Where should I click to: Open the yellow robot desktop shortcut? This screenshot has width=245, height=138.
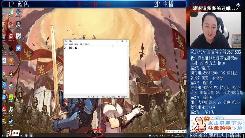point(4,121)
